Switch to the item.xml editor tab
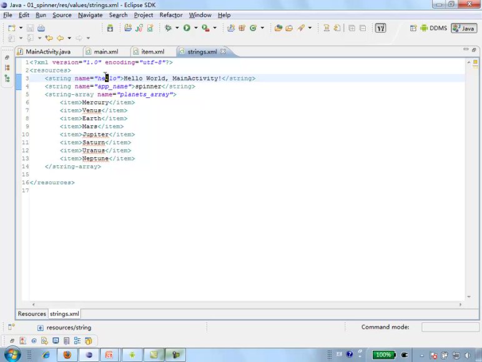This screenshot has width=482, height=362. pos(153,52)
